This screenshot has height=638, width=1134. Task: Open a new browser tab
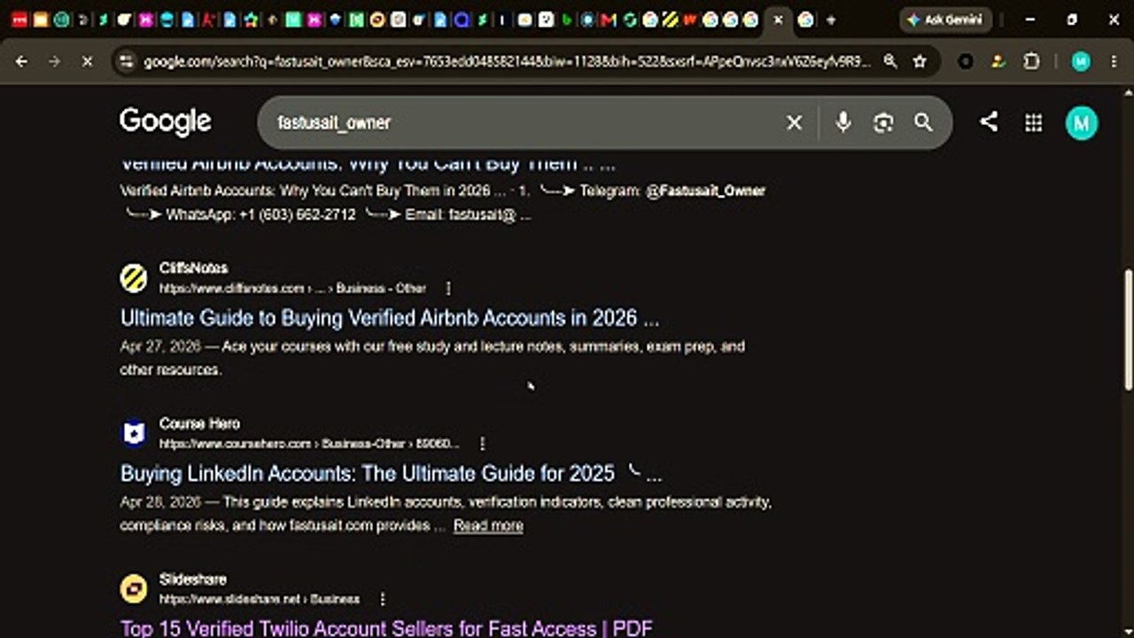pos(830,19)
